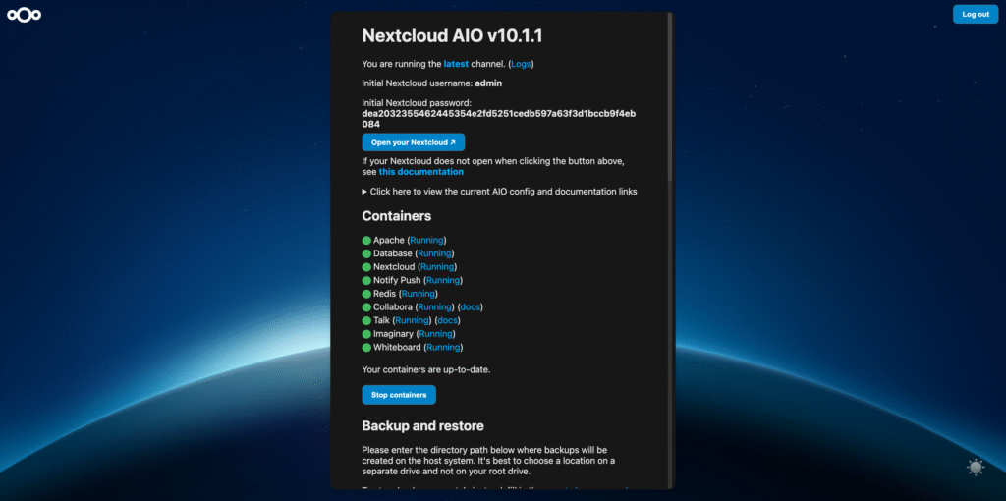
Task: Open your Nextcloud button
Action: pyautogui.click(x=413, y=142)
